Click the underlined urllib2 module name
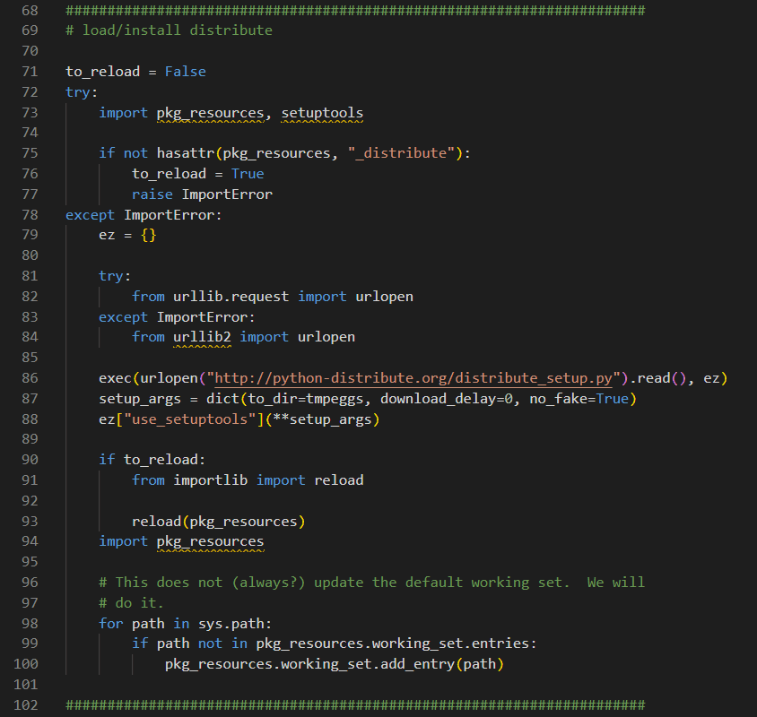Viewport: 757px width, 717px height. pyautogui.click(x=202, y=336)
